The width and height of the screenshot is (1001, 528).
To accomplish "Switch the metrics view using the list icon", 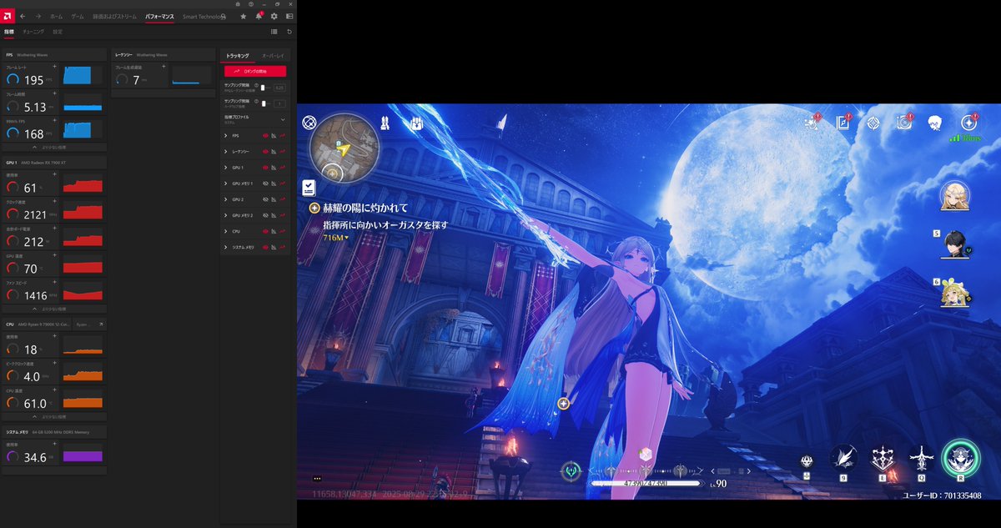I will [274, 32].
